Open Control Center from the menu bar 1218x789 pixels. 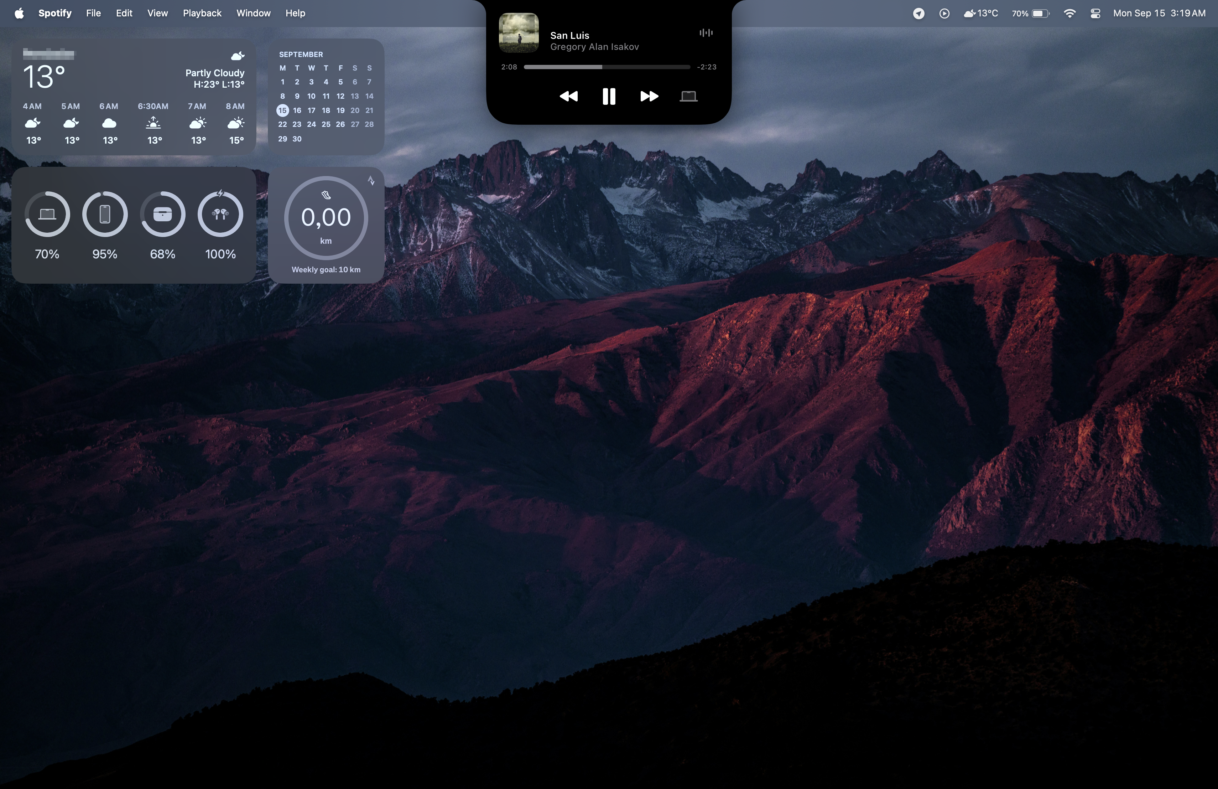click(x=1095, y=13)
